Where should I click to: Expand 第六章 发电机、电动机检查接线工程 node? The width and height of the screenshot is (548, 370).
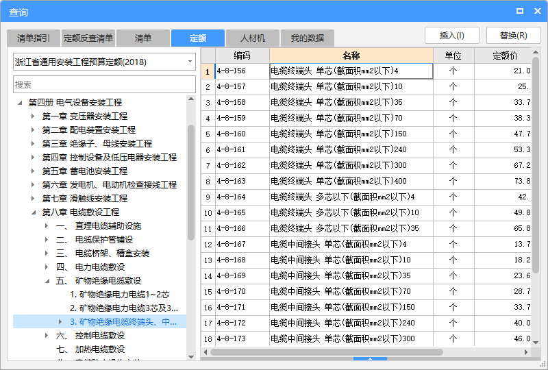(33, 184)
